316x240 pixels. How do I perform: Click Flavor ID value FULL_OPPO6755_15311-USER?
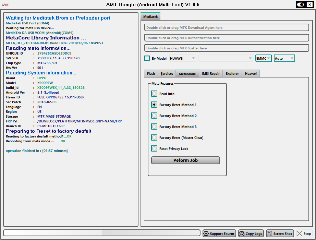pyautogui.click(x=61, y=97)
